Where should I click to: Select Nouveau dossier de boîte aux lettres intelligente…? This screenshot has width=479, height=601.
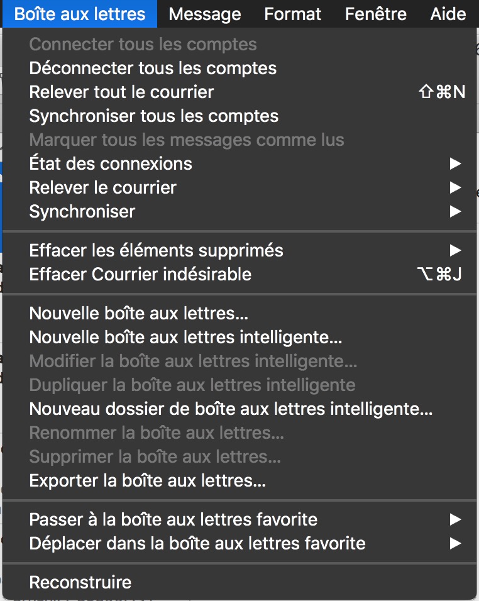231,409
